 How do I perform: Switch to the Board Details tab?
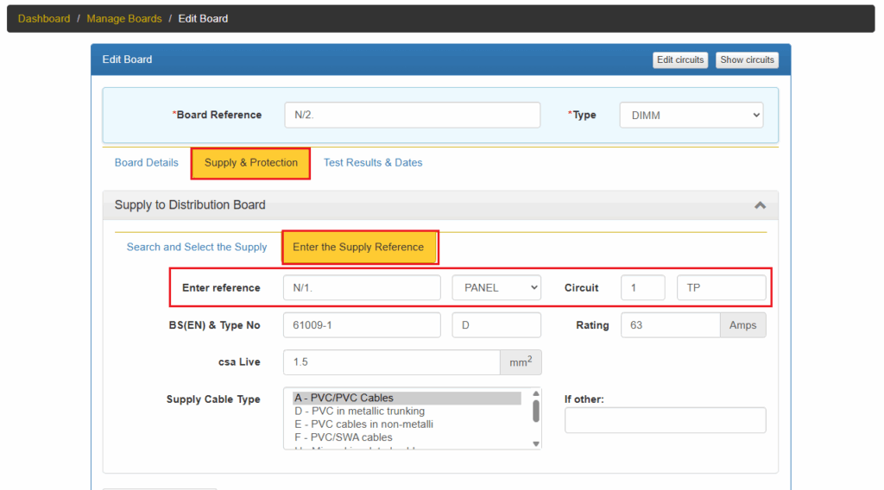click(146, 162)
